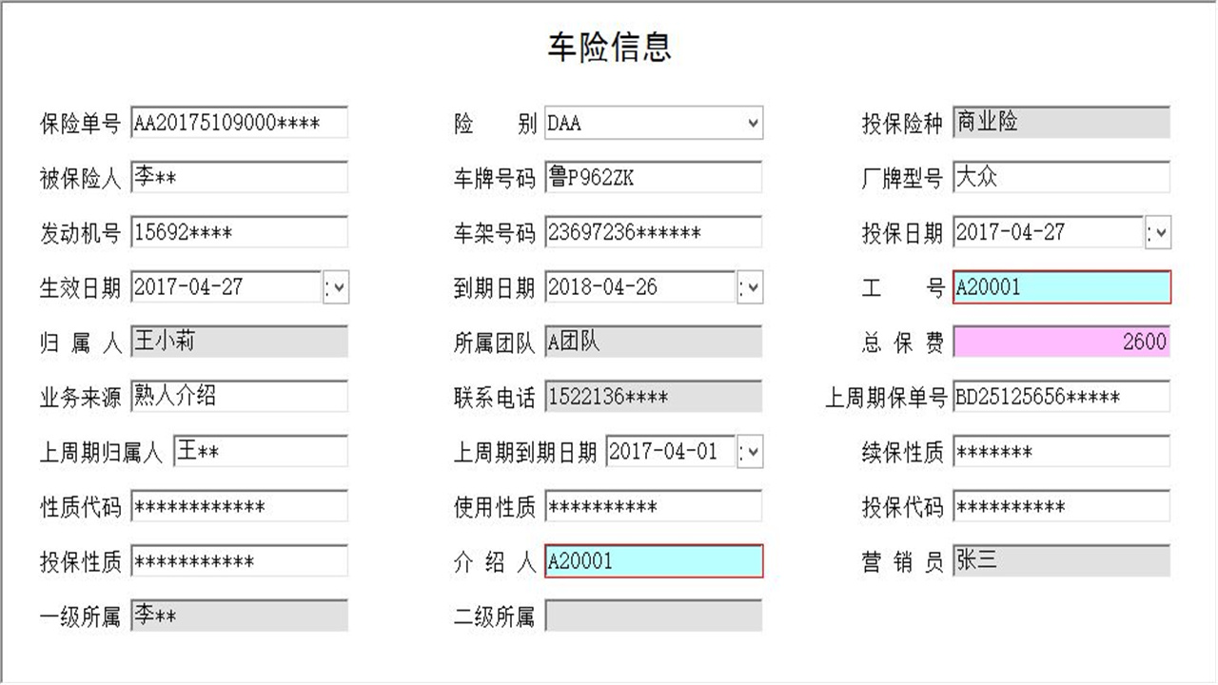Viewport: 1218px width, 685px height.
Task: Select the 发动机号 input box
Action: tap(238, 232)
